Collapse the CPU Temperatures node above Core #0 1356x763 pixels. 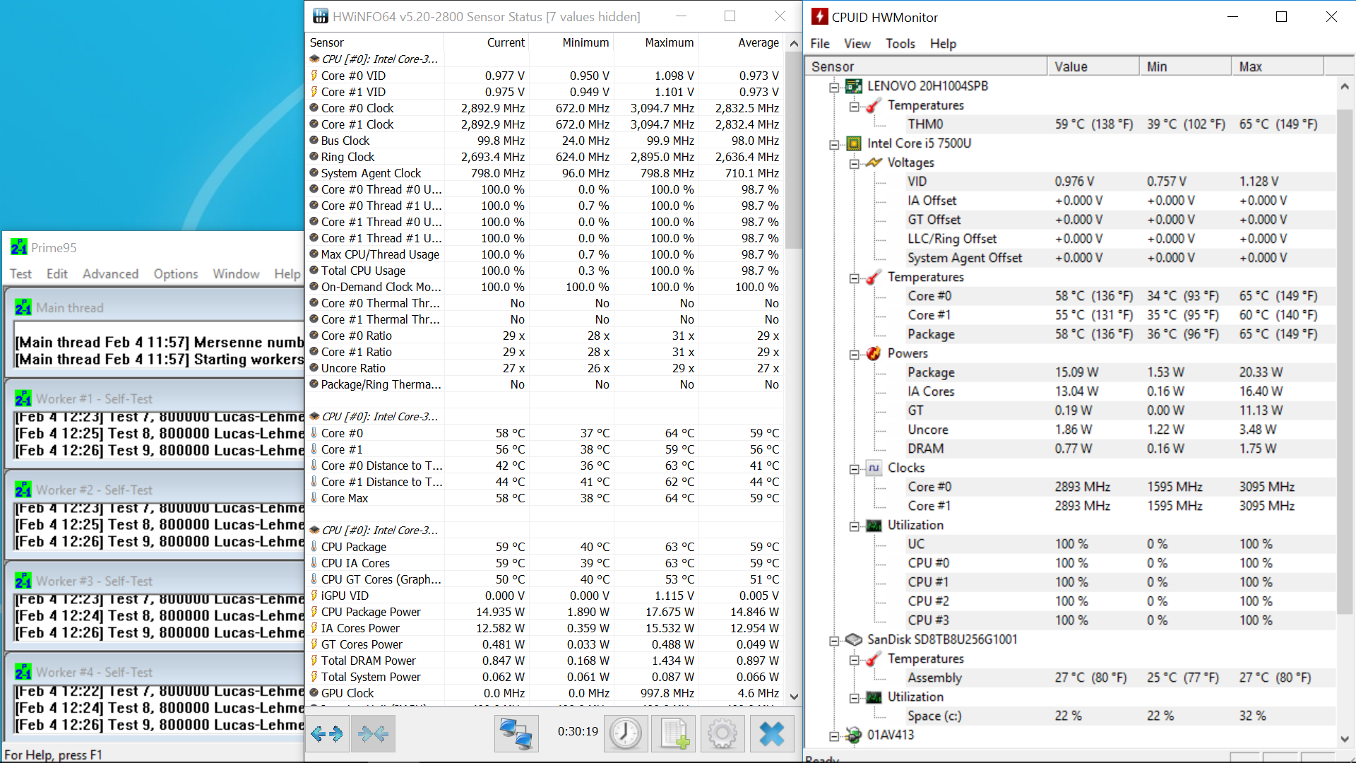click(x=855, y=278)
